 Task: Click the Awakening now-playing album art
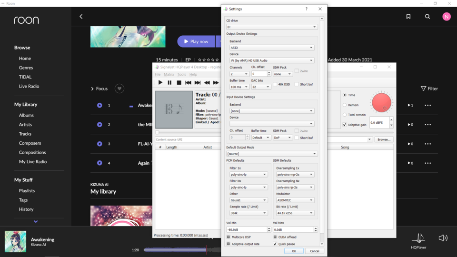click(x=15, y=242)
